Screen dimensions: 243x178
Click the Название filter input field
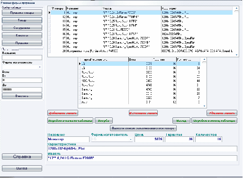[22, 57]
